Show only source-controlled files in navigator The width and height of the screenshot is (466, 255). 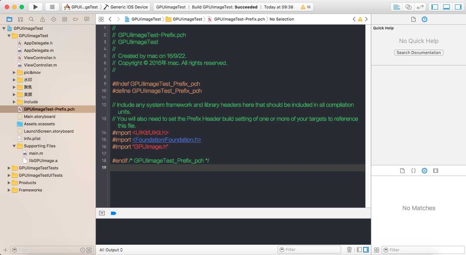coord(89,250)
